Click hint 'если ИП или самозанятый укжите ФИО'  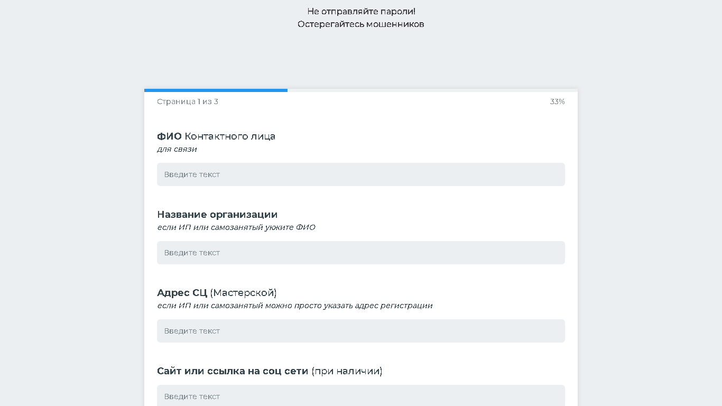coord(236,227)
